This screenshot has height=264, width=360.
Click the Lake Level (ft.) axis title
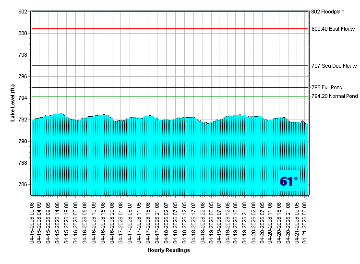[x=13, y=102]
